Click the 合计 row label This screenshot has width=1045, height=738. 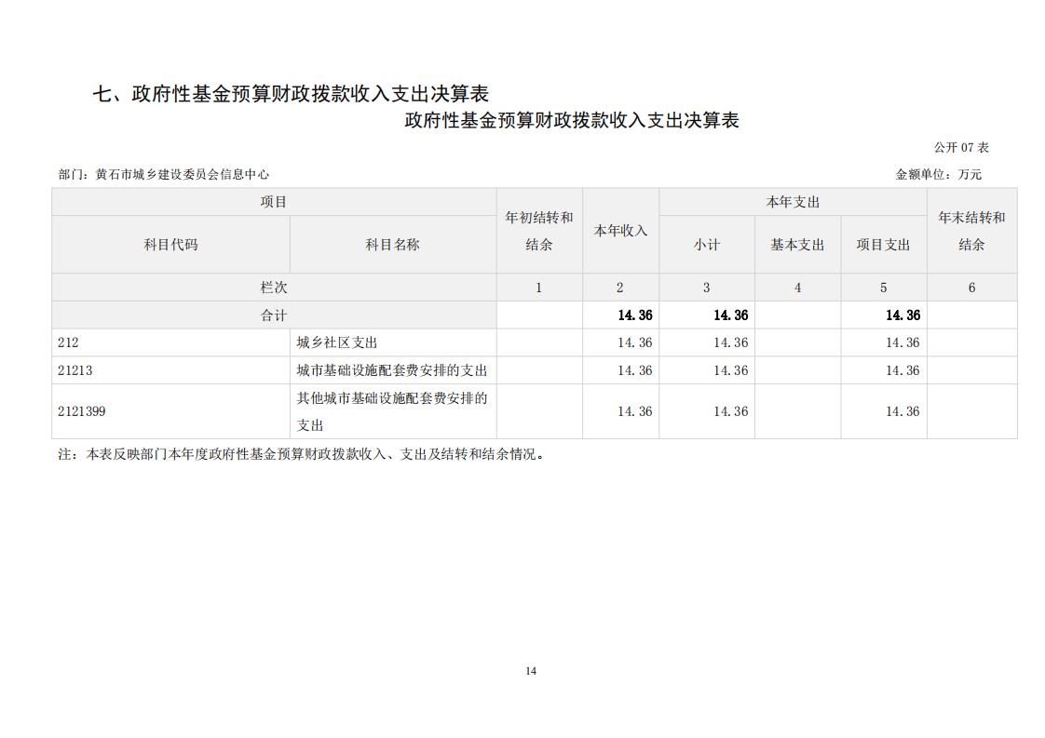[273, 315]
